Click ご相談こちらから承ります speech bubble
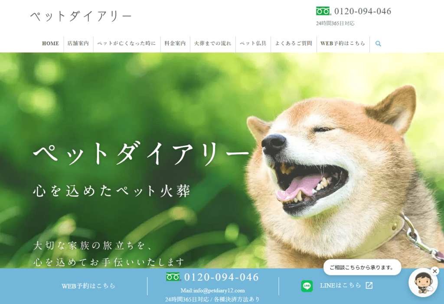This screenshot has height=304, width=444. [x=362, y=267]
